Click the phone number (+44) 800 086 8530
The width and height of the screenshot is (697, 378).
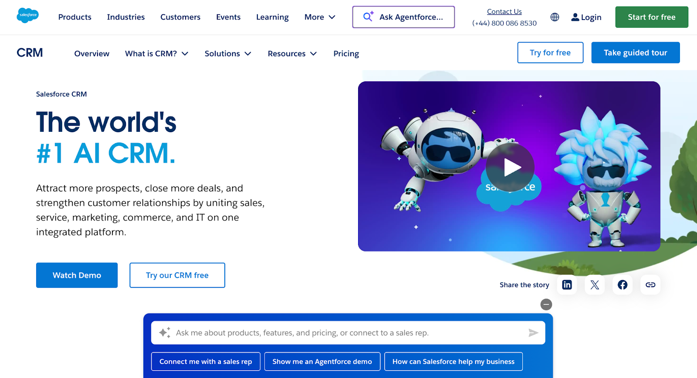pos(504,23)
